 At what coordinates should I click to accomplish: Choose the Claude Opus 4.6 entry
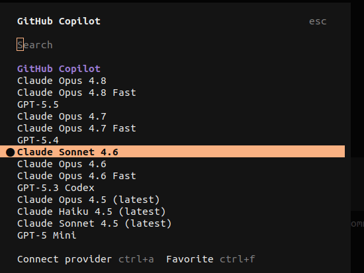tap(62, 164)
